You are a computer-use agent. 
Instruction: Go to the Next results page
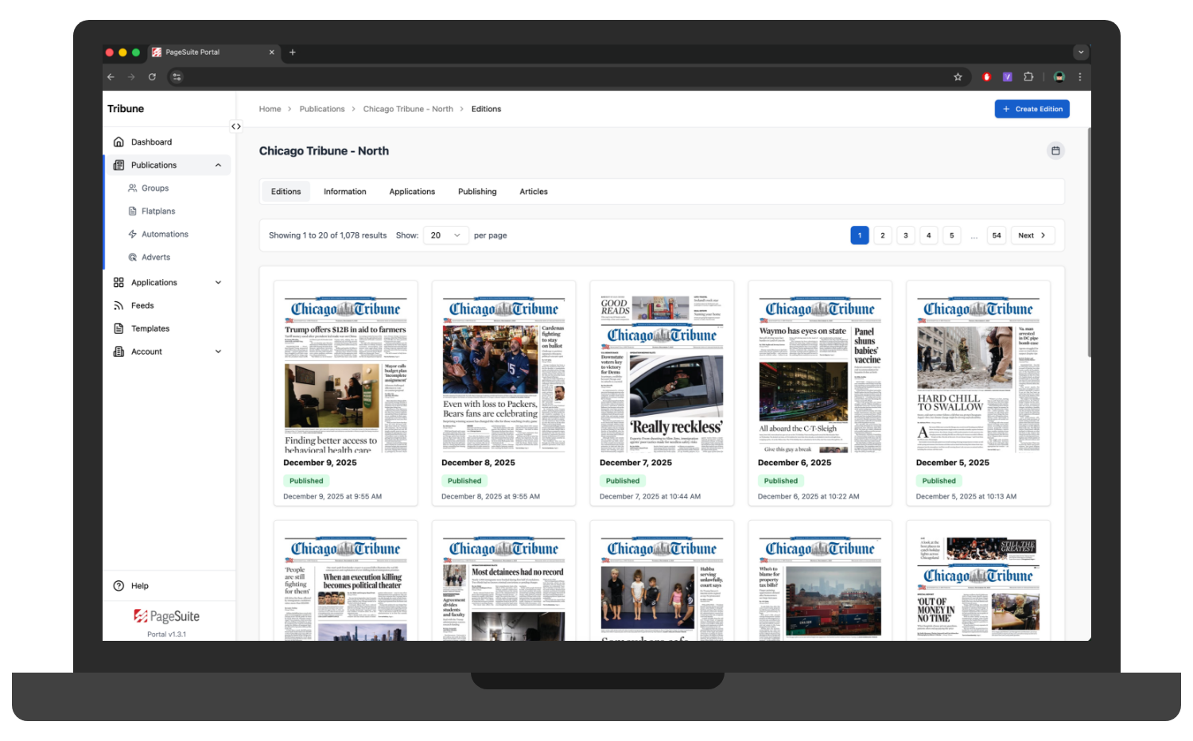click(1032, 235)
